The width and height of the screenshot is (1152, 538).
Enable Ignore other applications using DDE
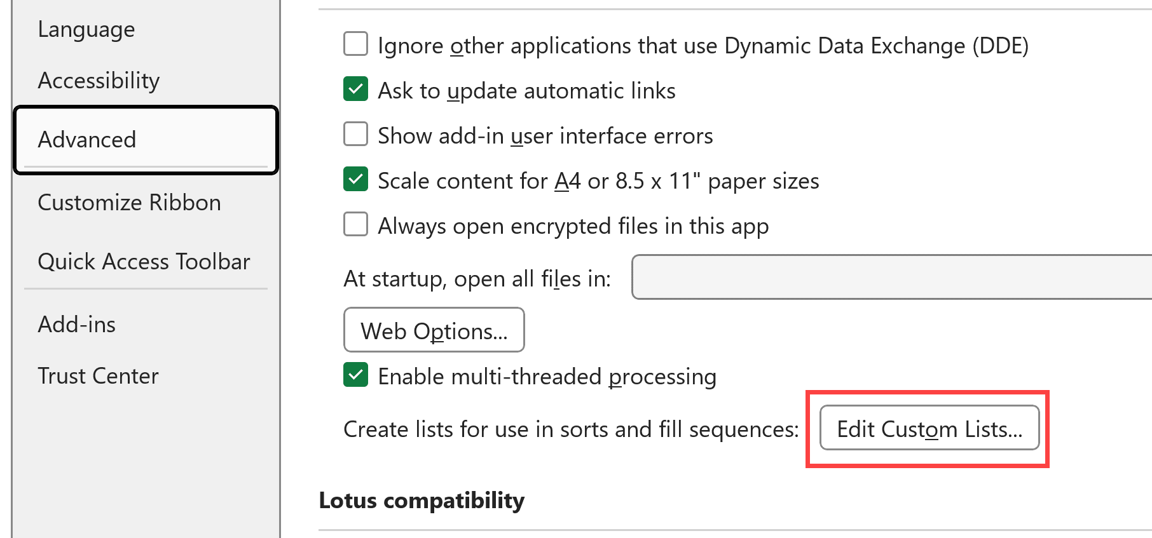(355, 44)
